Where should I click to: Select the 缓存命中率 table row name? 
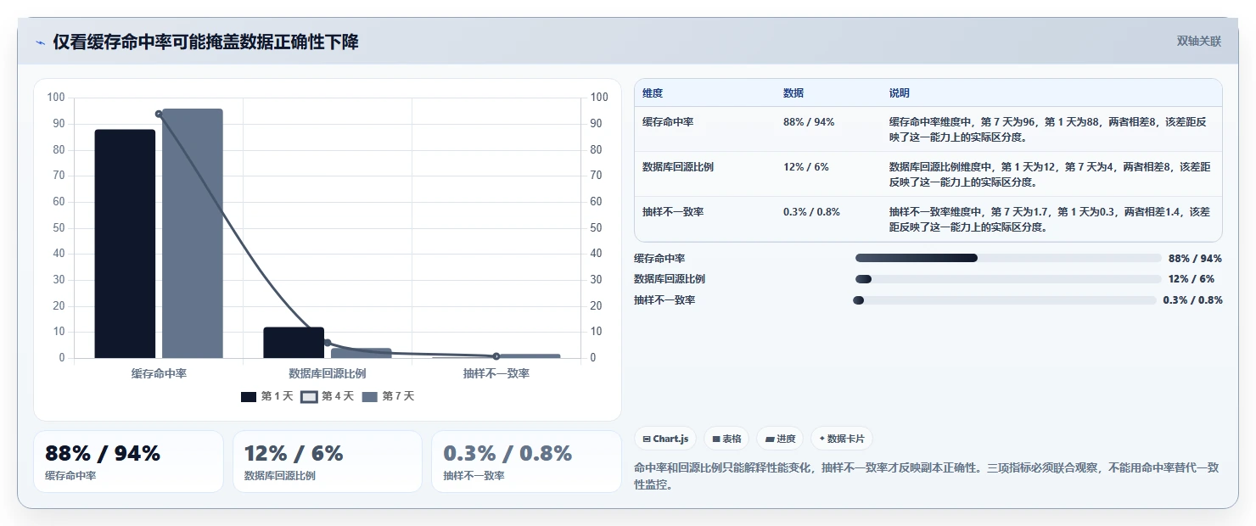pyautogui.click(x=668, y=122)
